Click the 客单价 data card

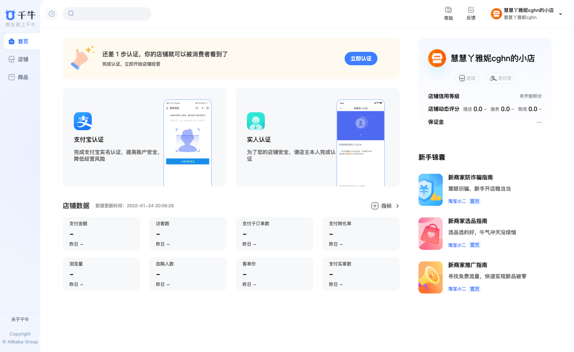pyautogui.click(x=275, y=274)
